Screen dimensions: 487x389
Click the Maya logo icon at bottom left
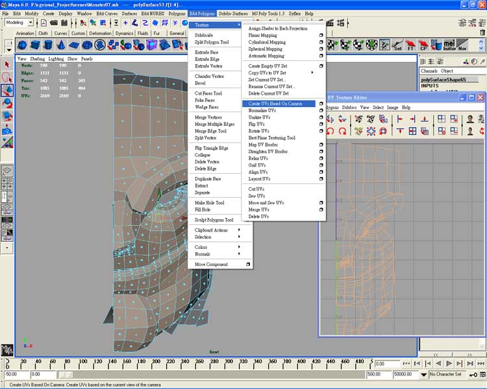pos(7,350)
